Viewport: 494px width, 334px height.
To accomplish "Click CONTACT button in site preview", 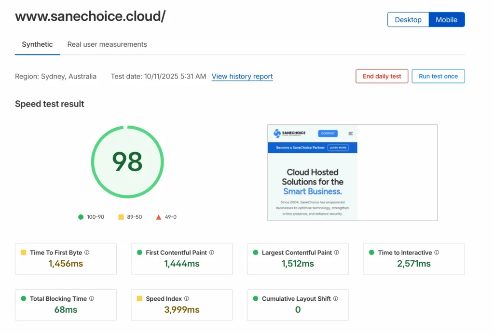I will (328, 134).
